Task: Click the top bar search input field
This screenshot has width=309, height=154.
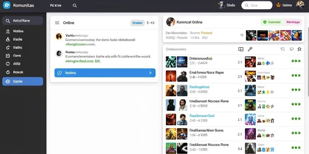Action: pyautogui.click(x=257, y=5)
